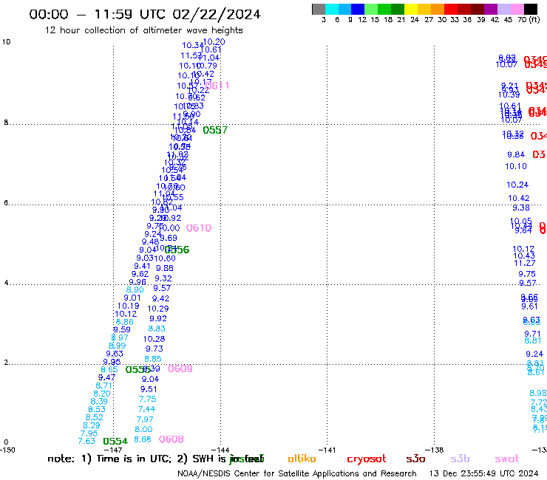Click the wave height value 7.95
The image size is (547, 480).
point(89,433)
